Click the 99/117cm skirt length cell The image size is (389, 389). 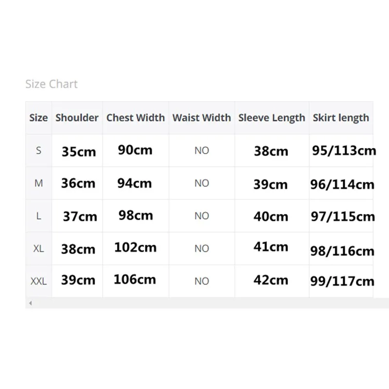coord(342,281)
